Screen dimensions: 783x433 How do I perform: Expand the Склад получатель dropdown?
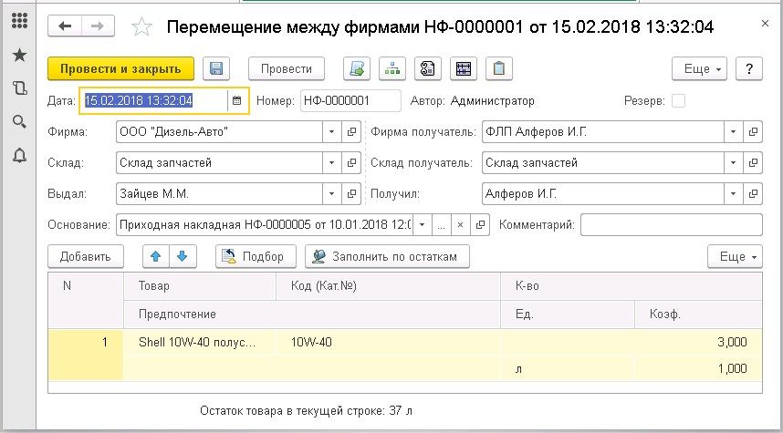[733, 163]
